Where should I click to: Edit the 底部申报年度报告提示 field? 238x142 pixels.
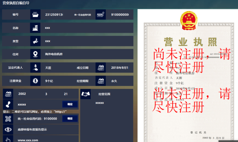tap(46, 129)
